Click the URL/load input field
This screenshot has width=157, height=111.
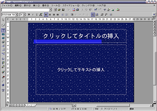tap(25, 10)
